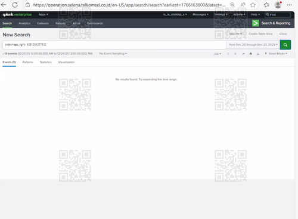The image size is (298, 219).
Task: Open the Datasets nav item
Action: [43, 23]
